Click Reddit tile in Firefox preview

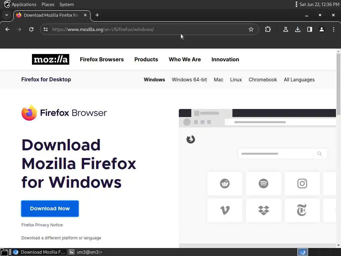pyautogui.click(x=225, y=183)
